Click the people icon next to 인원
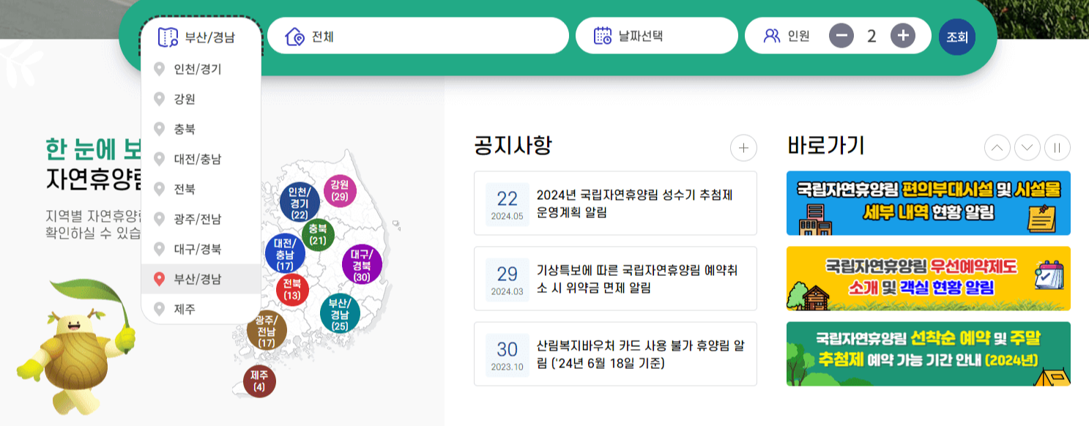Screen dimensions: 1089x426 [770, 34]
